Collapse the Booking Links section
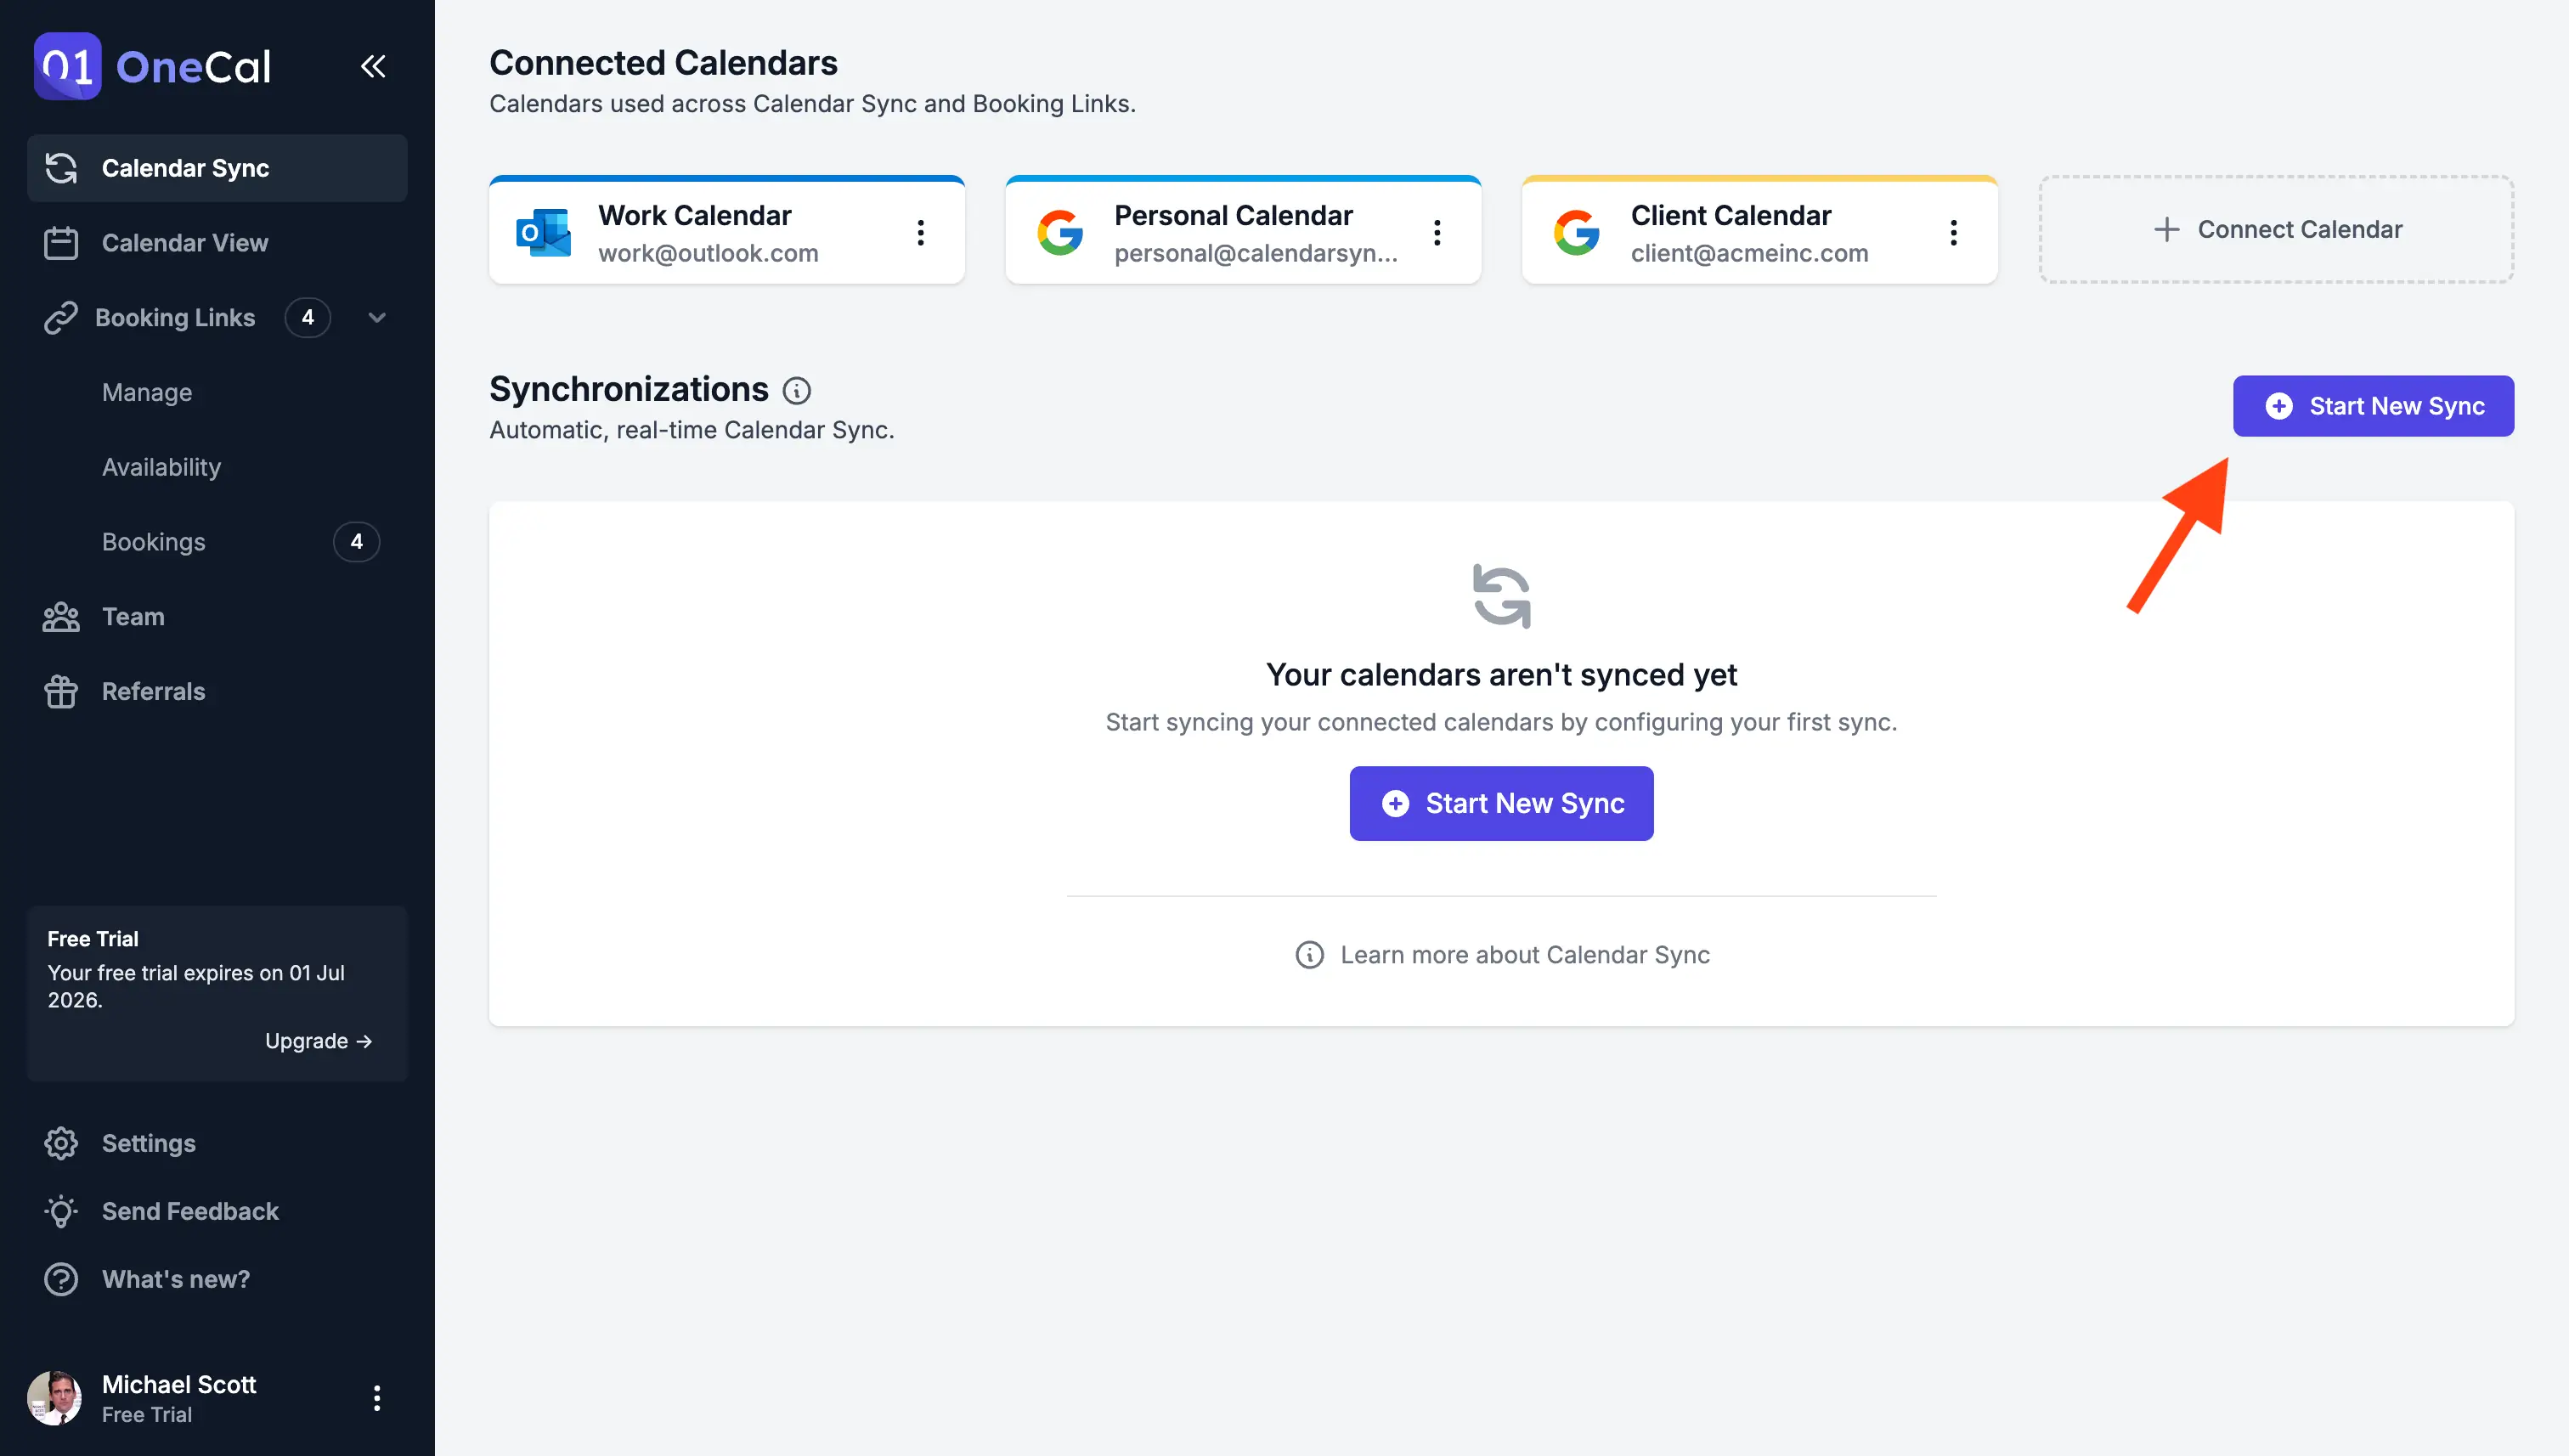The width and height of the screenshot is (2569, 1456). (x=376, y=317)
